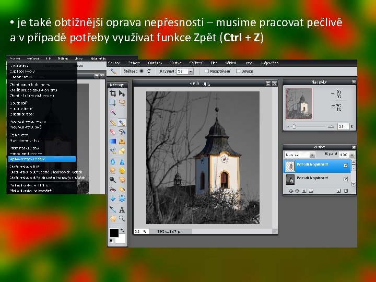Screen dimensions: 376x282
Task: Select the Zoom magnifier tool
Action: pyautogui.click(x=122, y=218)
